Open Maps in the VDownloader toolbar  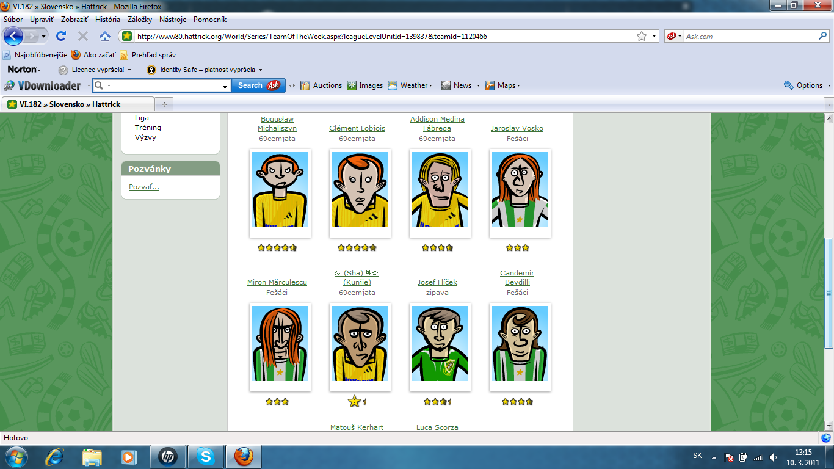[502, 85]
